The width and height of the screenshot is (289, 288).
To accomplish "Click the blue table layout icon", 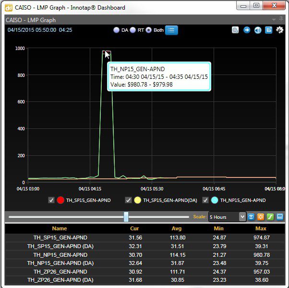I will [x=280, y=217].
